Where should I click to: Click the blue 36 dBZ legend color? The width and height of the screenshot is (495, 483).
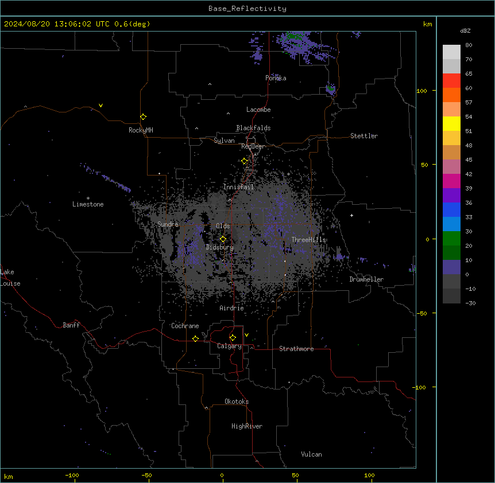(x=451, y=209)
